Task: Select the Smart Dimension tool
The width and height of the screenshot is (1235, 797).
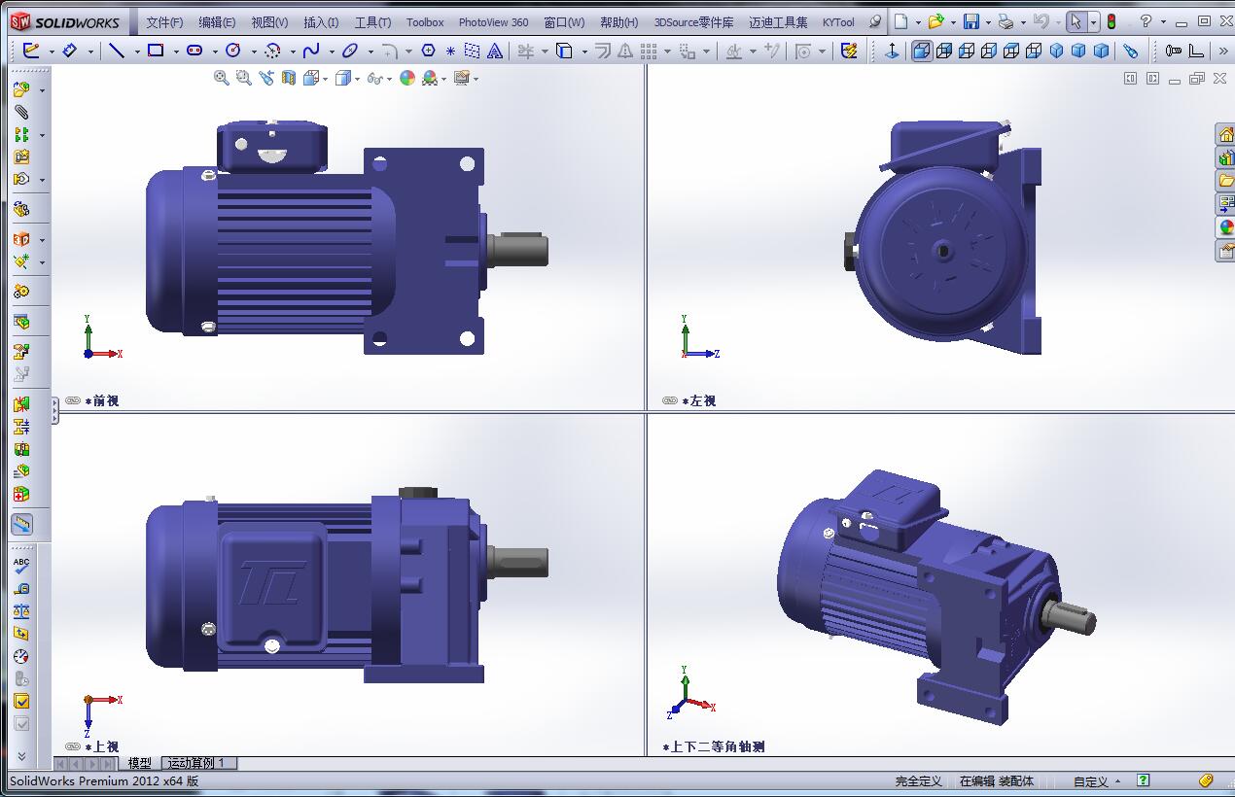Action: pos(70,51)
